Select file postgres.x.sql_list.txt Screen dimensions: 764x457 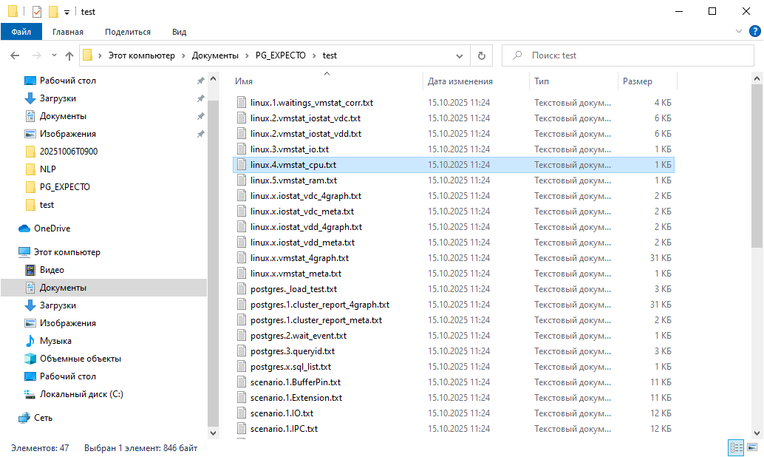pos(290,367)
